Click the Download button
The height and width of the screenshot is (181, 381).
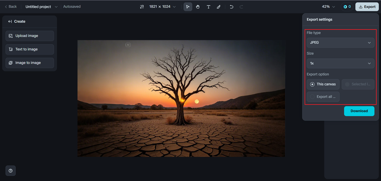click(359, 111)
